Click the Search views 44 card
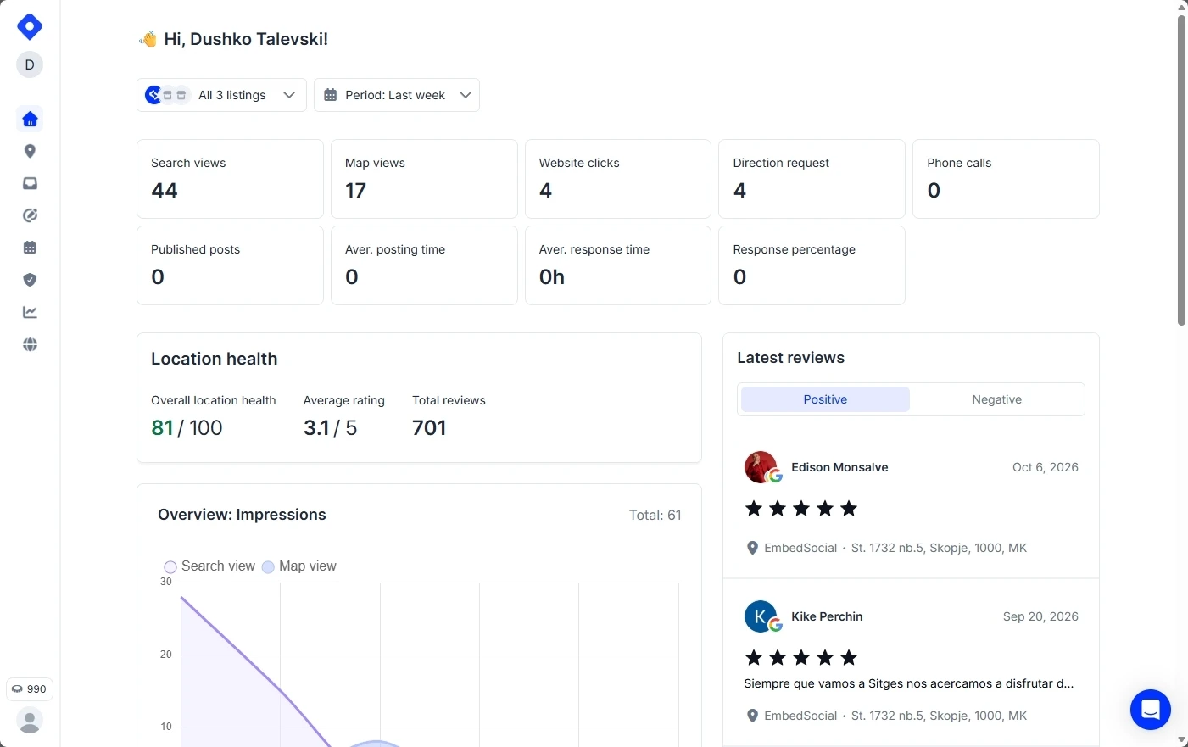Viewport: 1188px width, 747px height. click(x=230, y=179)
